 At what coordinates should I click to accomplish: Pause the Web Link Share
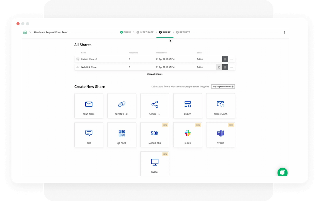tap(225, 67)
